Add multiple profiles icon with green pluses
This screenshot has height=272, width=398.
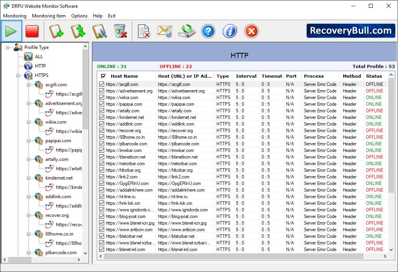78,31
